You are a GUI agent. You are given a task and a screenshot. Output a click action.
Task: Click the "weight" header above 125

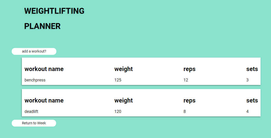(124, 69)
